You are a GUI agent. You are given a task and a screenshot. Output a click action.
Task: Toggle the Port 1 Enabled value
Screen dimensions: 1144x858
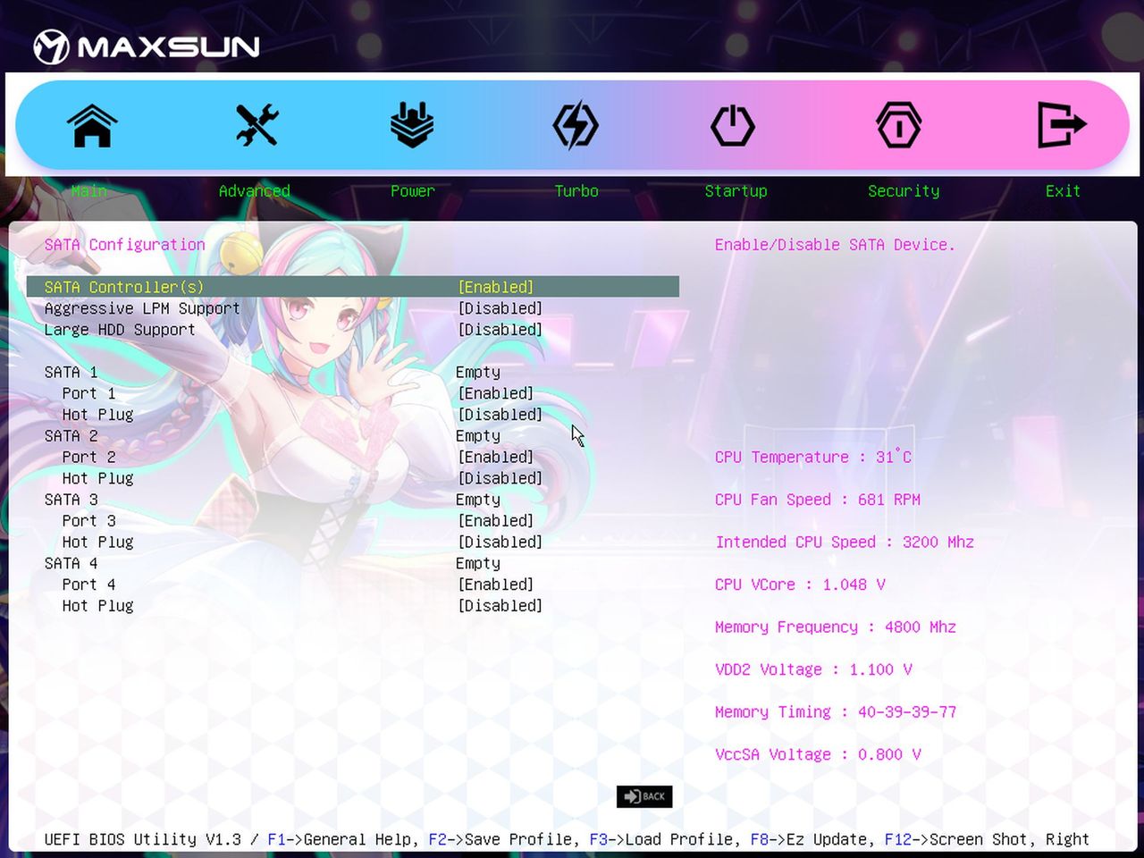click(x=496, y=393)
